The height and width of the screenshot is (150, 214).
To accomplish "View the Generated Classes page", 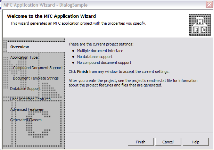I will pyautogui.click(x=26, y=120).
